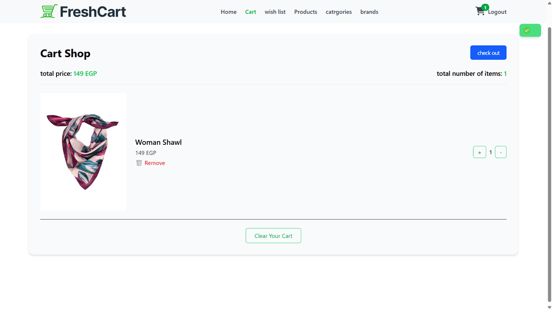Click the total price 149 EGP value
Viewport: 552px width, 310px height.
click(x=85, y=73)
